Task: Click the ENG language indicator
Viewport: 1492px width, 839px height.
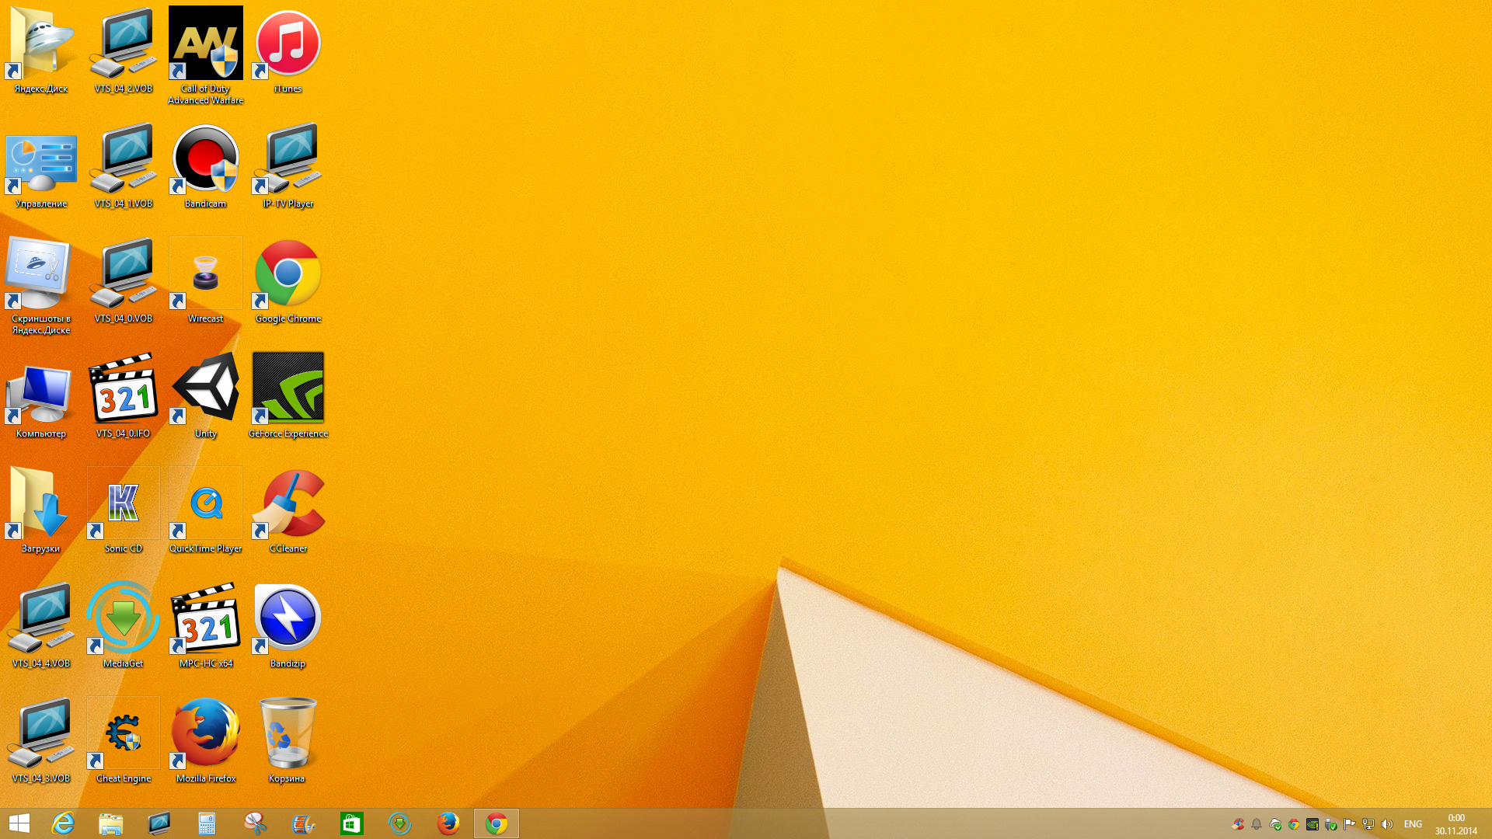Action: [x=1413, y=823]
